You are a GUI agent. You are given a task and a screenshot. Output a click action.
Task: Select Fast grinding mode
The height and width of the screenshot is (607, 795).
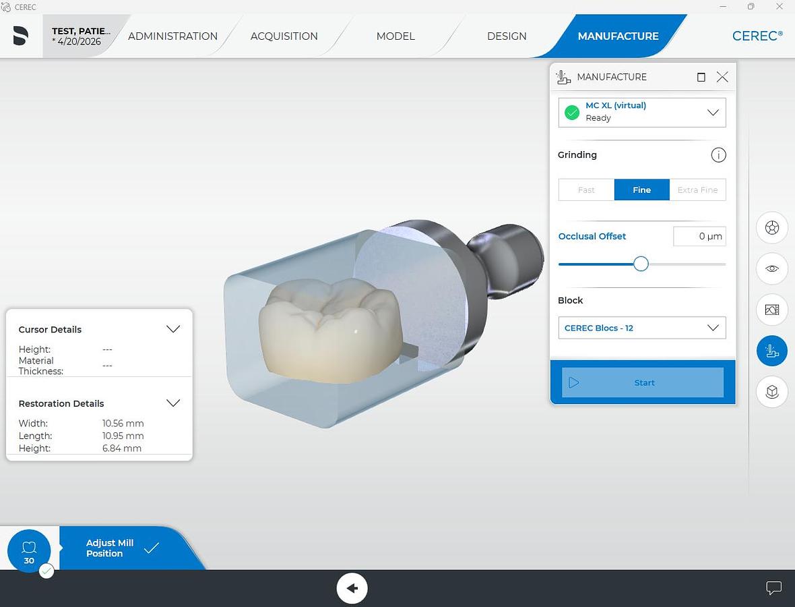coord(586,190)
